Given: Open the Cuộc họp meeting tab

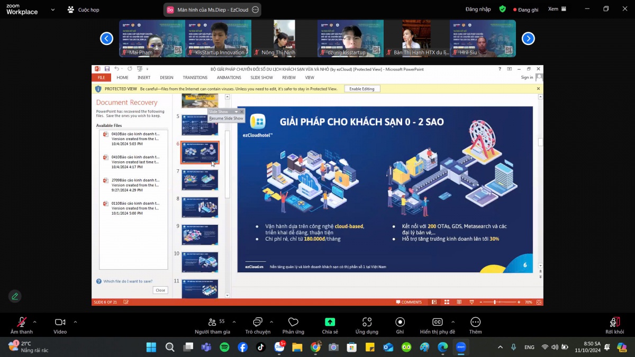Looking at the screenshot, I should (x=84, y=10).
